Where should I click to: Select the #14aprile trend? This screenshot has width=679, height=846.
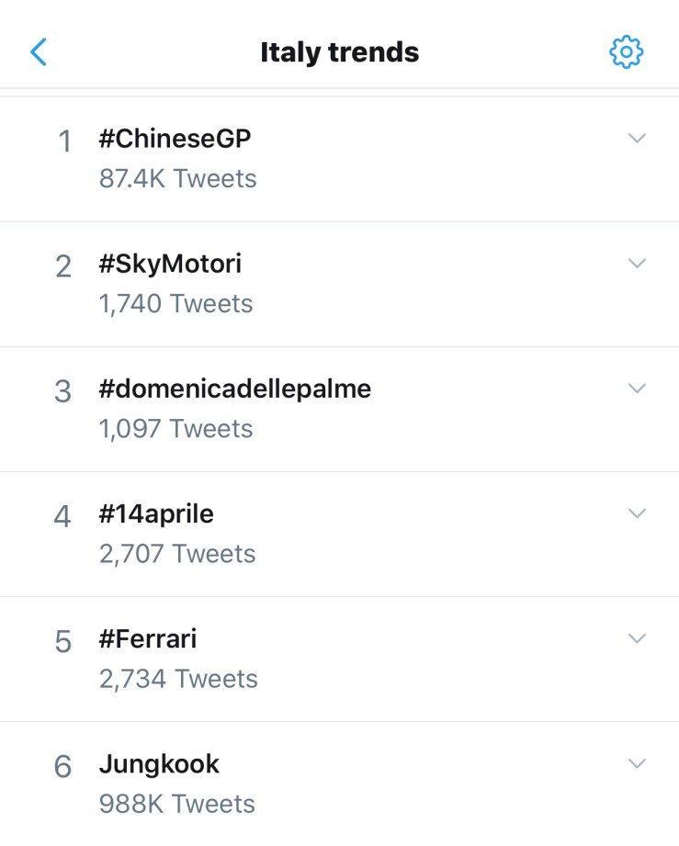pyautogui.click(x=156, y=513)
